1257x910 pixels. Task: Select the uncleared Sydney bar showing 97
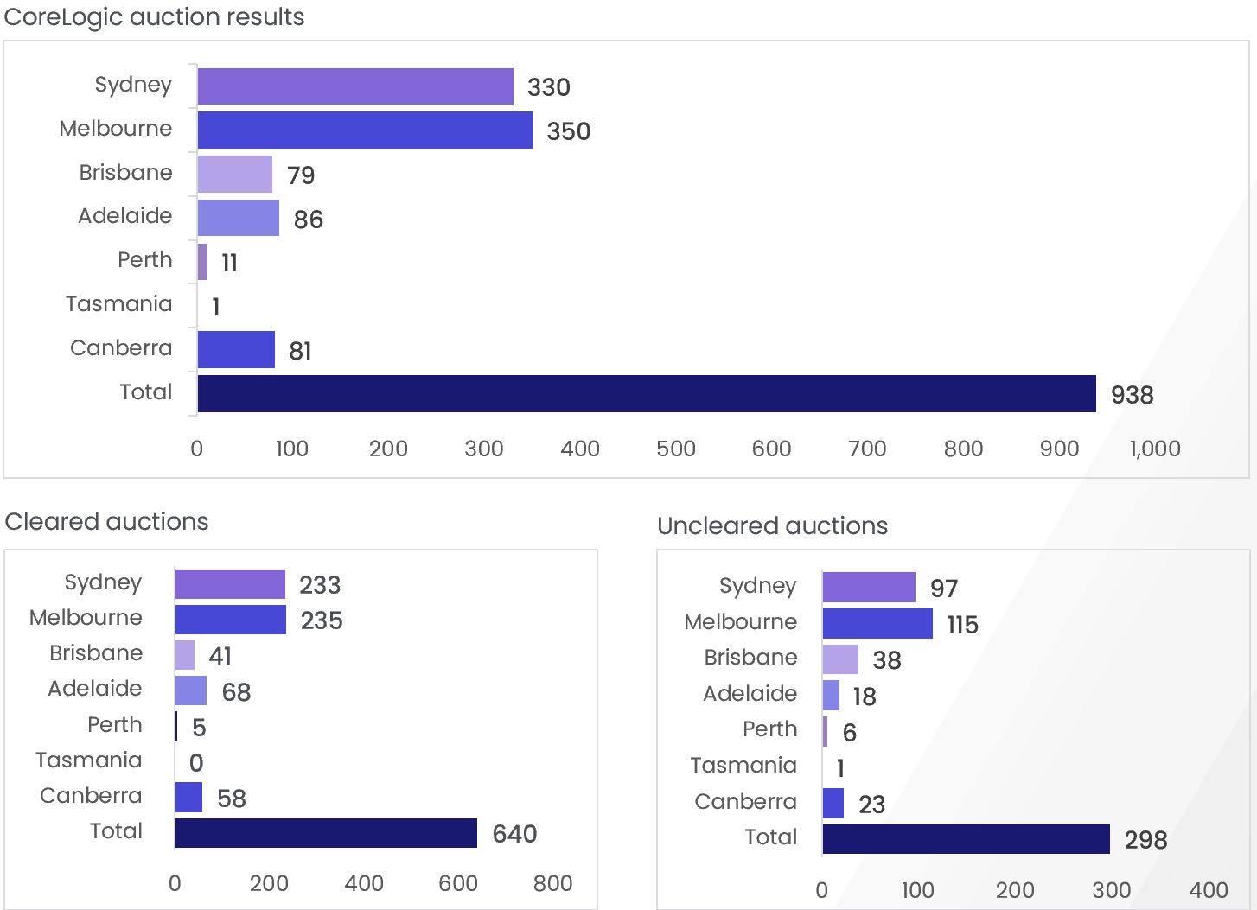(869, 588)
